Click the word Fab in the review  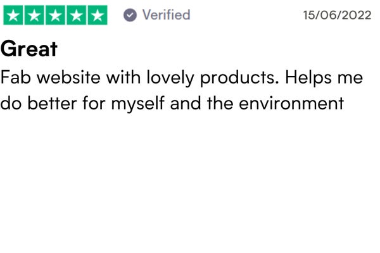tap(16, 77)
